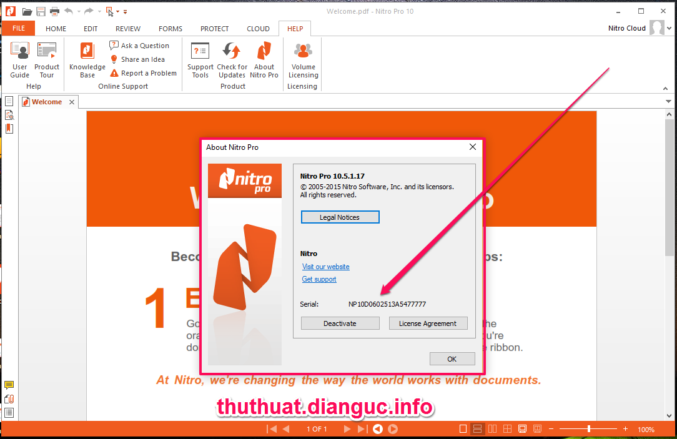Go to next page in status bar

tap(347, 429)
